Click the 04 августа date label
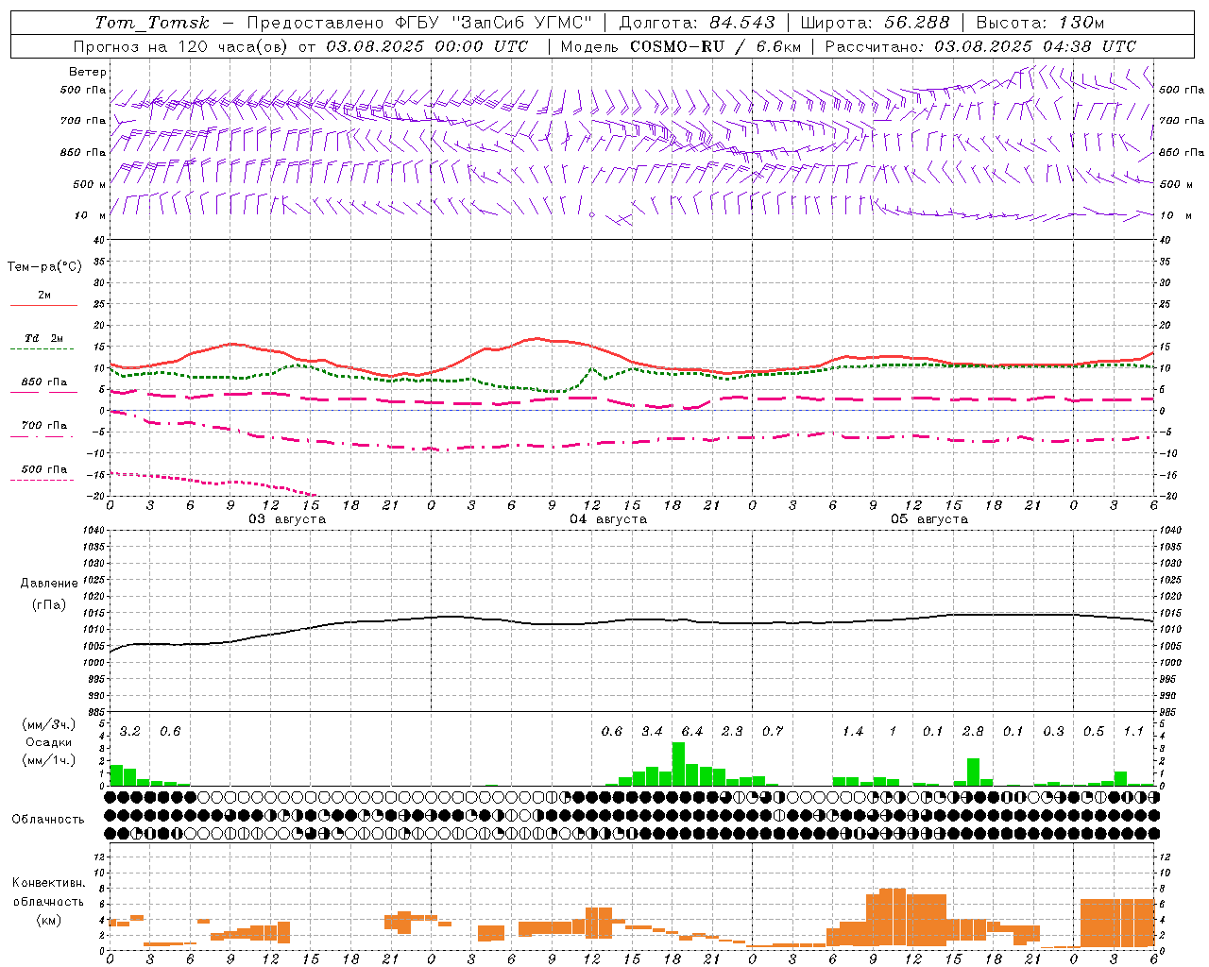The height and width of the screenshot is (967, 1209). (608, 519)
